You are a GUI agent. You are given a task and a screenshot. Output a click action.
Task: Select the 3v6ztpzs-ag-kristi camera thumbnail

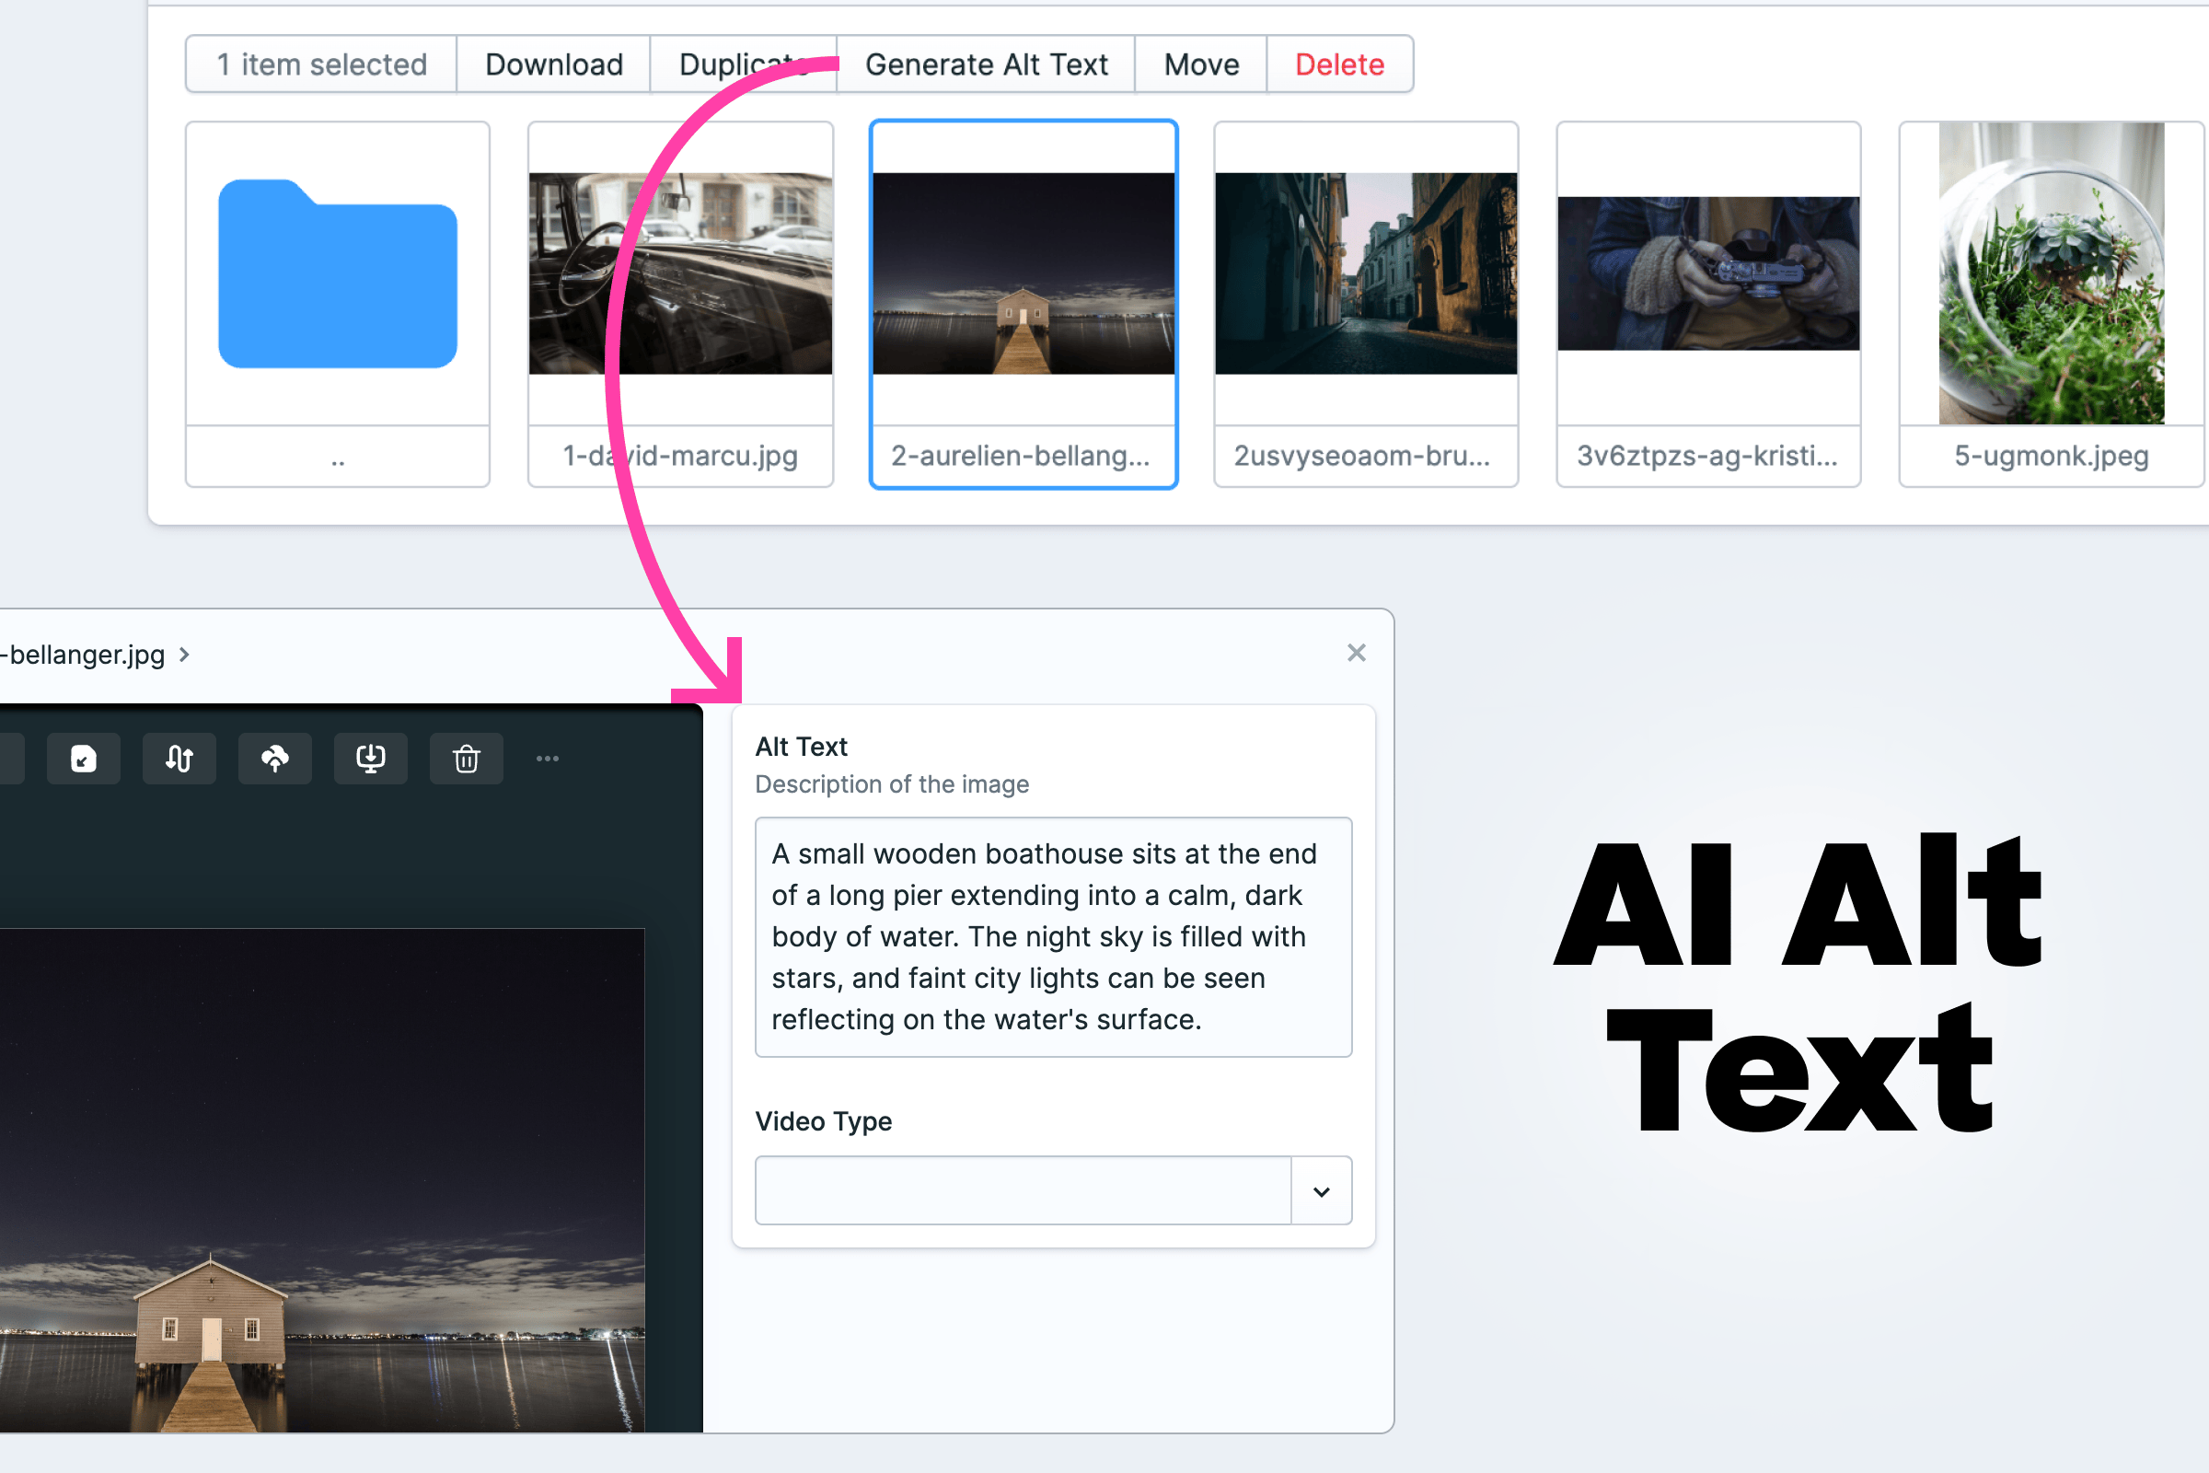coord(1708,274)
